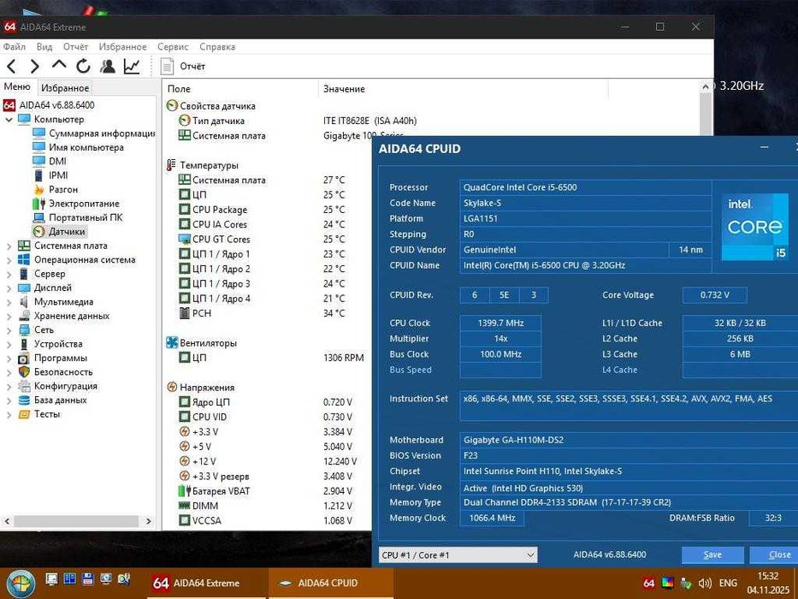Click the Тесты tree icon

tap(24, 414)
